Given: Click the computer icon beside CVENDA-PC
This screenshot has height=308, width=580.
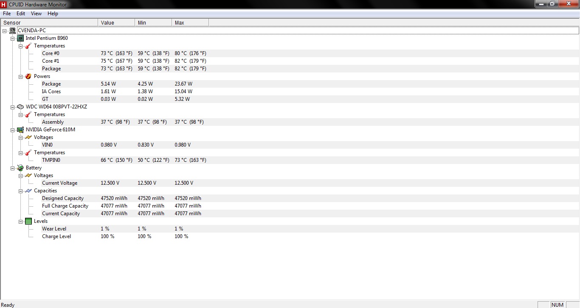Looking at the screenshot, I should (x=13, y=31).
